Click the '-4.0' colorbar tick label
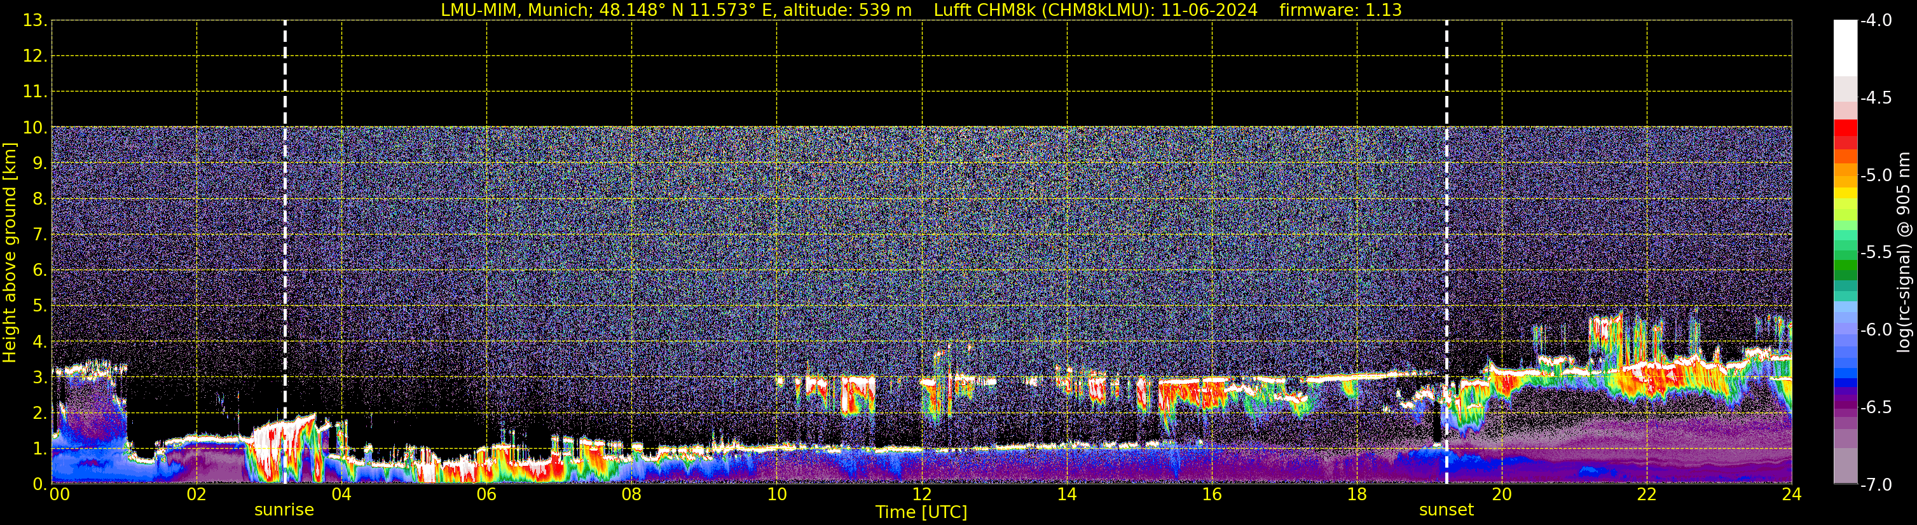 pyautogui.click(x=1875, y=21)
